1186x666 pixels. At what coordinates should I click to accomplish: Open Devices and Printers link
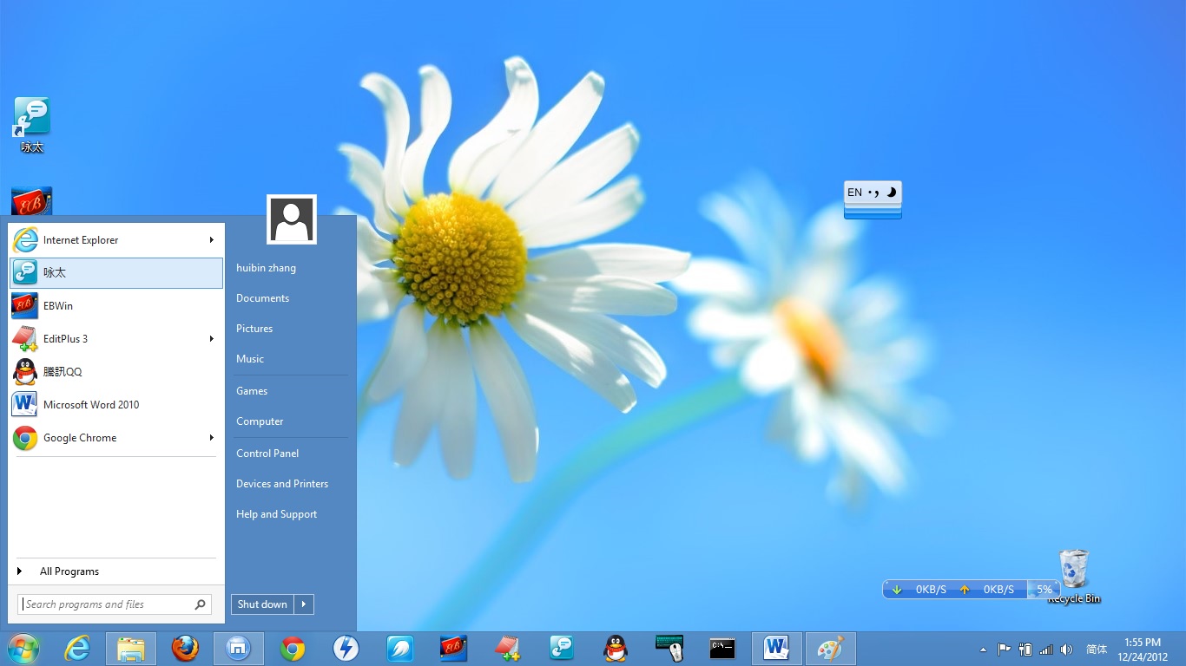pyautogui.click(x=282, y=484)
